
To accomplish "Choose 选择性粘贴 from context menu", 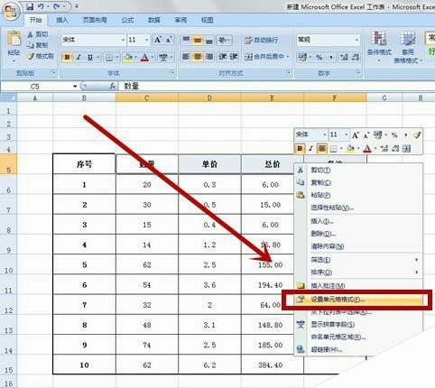I will tap(359, 208).
